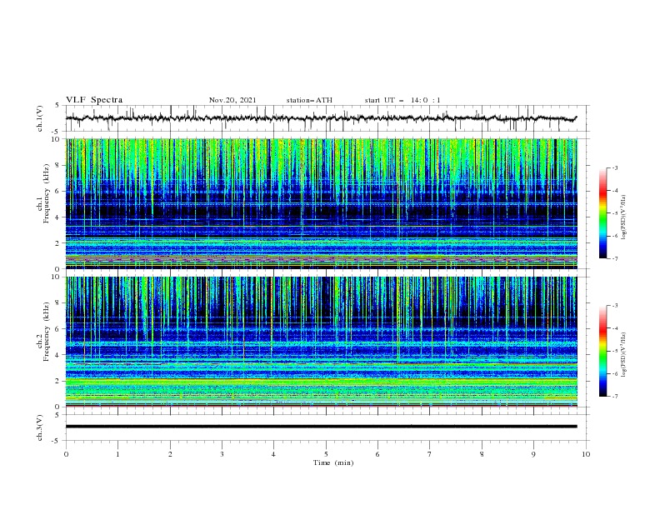
Task: Click the ch.3 flat black voltage trace
Action: (x=321, y=427)
